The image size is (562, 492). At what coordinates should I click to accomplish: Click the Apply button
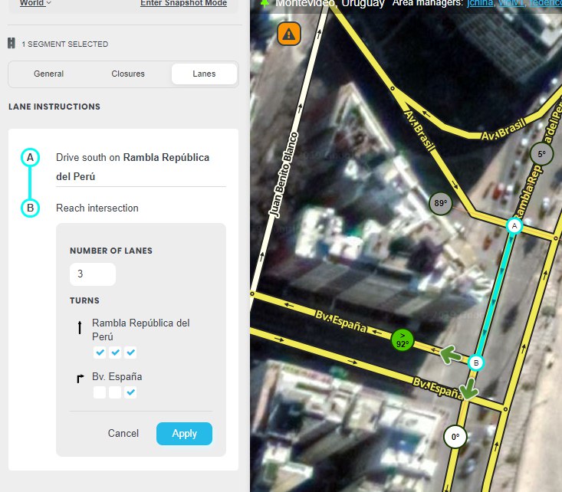[184, 434]
